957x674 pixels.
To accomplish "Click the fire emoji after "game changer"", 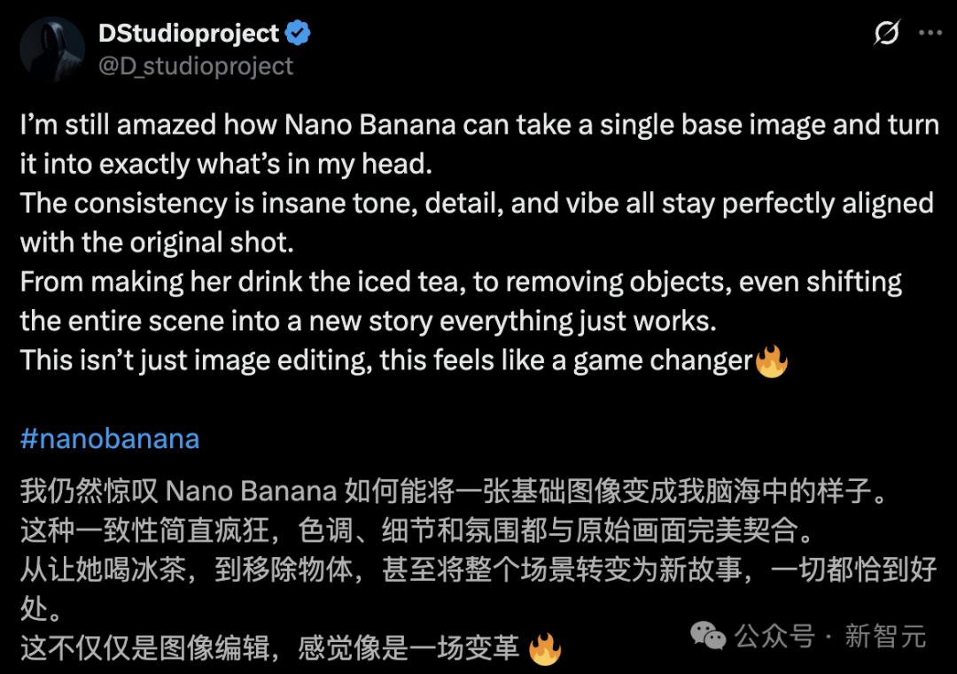I will [x=772, y=360].
